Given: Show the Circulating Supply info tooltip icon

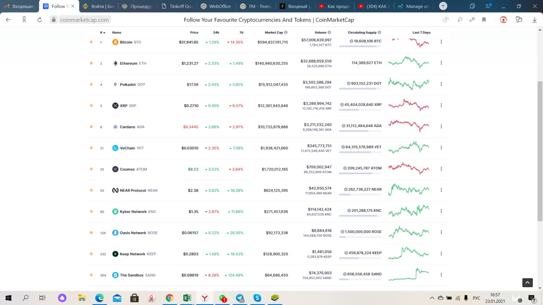Looking at the screenshot, I should 379,32.
